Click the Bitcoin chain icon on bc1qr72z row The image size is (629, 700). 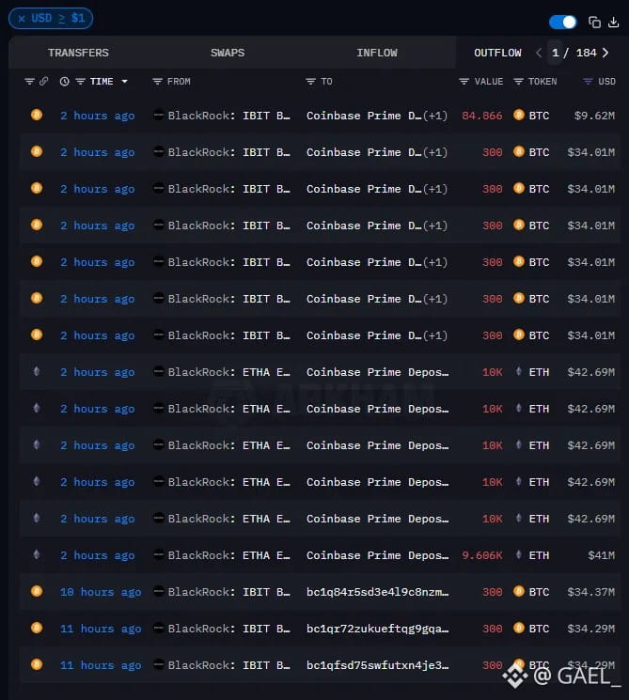coord(37,628)
